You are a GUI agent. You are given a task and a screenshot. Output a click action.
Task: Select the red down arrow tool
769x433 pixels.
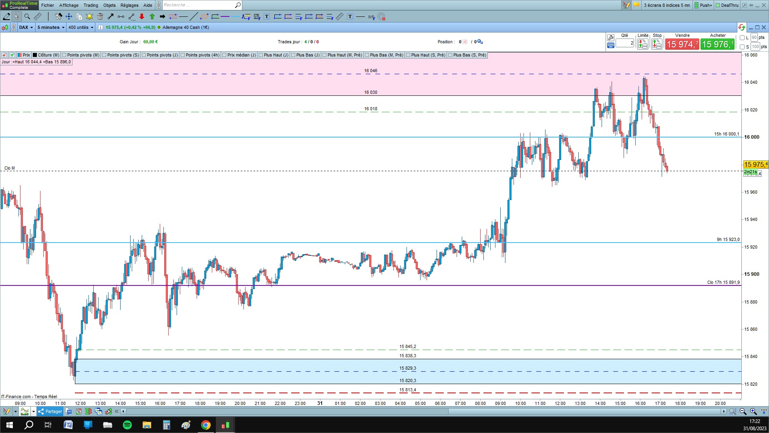(x=142, y=16)
